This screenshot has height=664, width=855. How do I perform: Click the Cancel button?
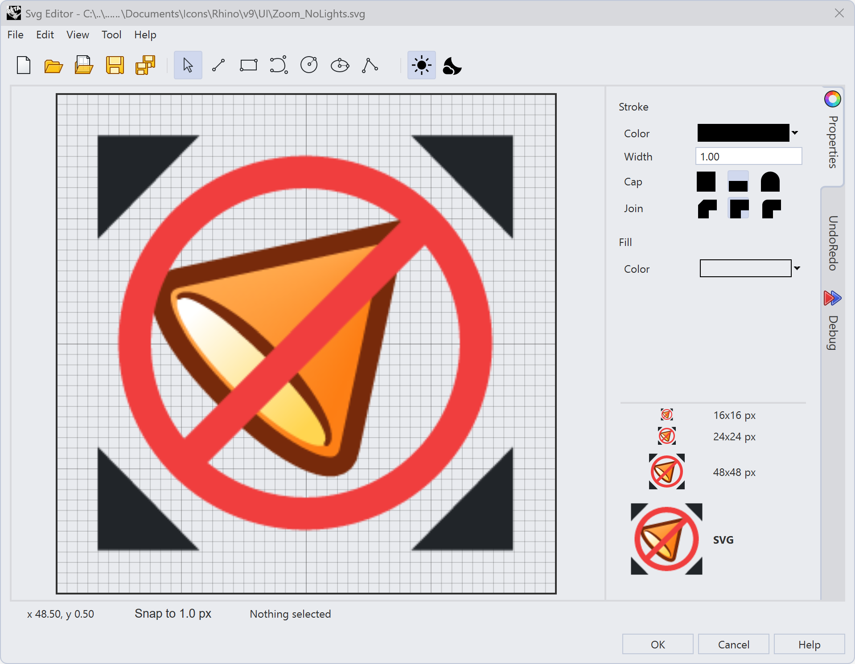pos(734,644)
